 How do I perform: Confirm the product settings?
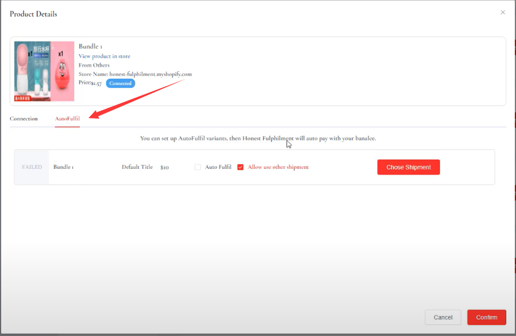coord(486,317)
